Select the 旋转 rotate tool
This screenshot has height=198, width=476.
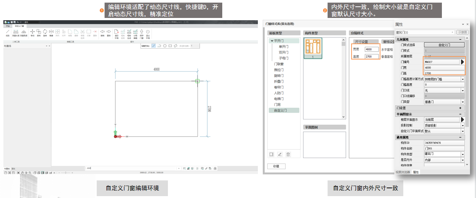pyautogui.click(x=45, y=33)
